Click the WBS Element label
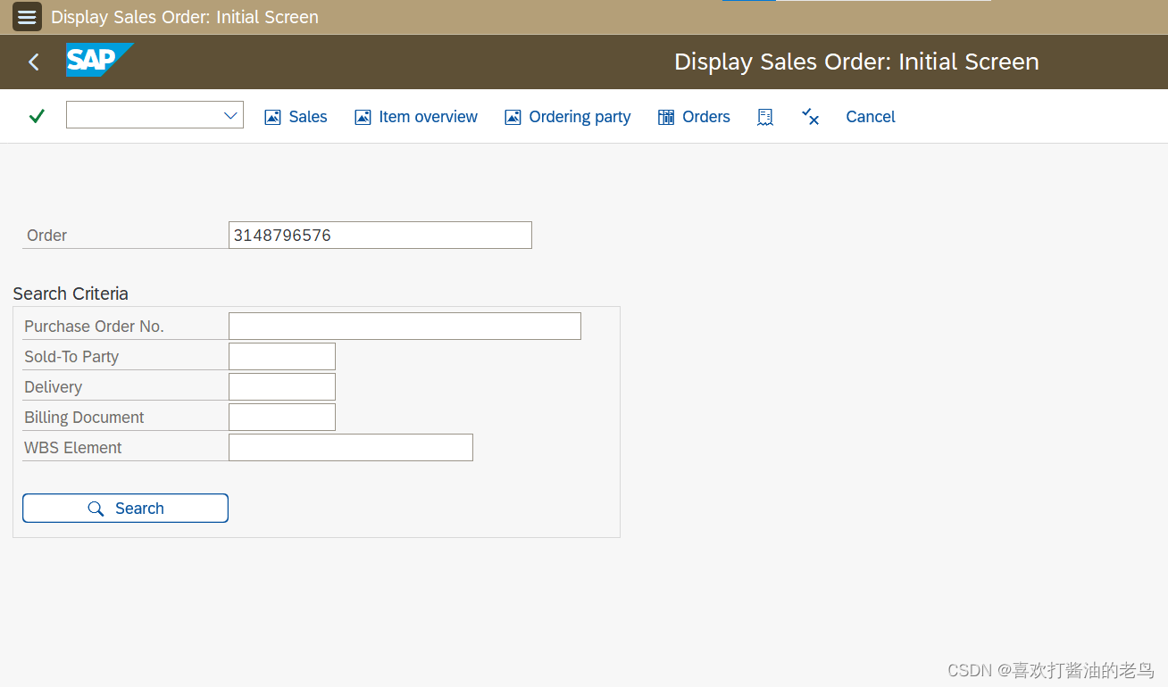1168x687 pixels. coord(73,448)
